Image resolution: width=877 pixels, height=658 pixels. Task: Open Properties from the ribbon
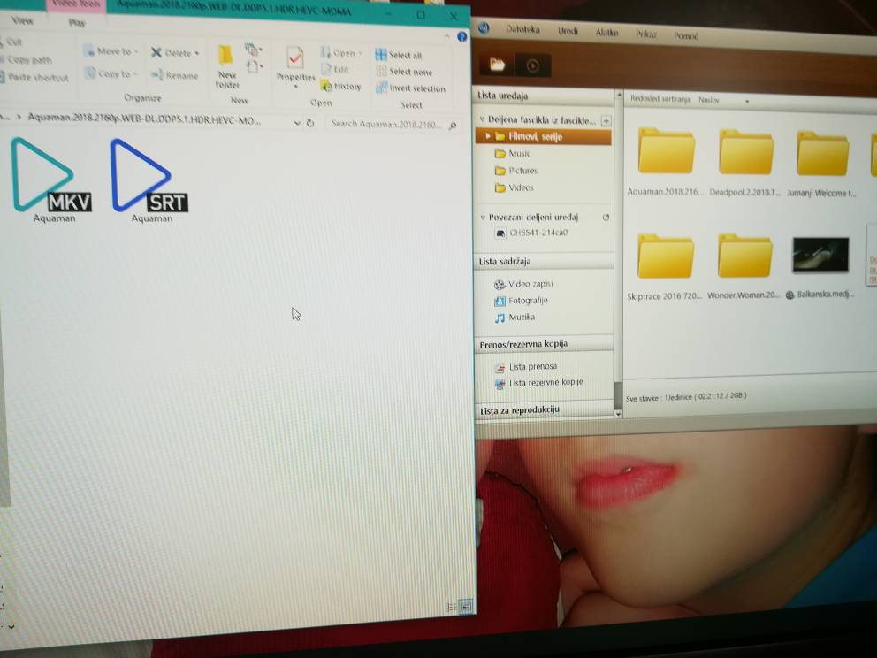point(295,65)
